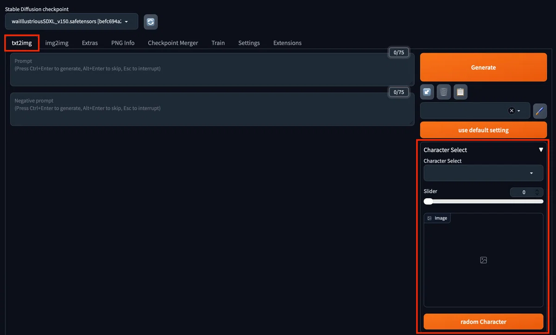The image size is (556, 335).
Task: Click the use default setting button
Action: click(x=483, y=130)
